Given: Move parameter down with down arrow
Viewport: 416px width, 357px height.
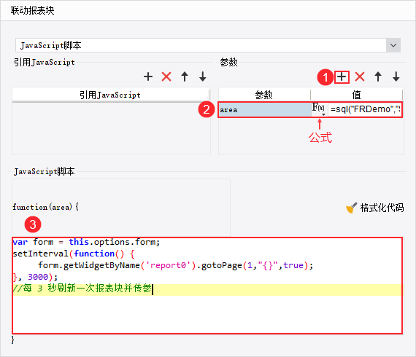Looking at the screenshot, I should point(396,76).
